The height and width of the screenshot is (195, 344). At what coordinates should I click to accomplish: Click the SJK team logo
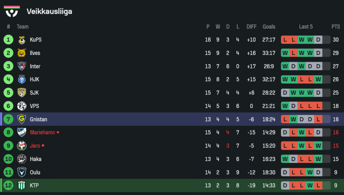[x=22, y=93]
